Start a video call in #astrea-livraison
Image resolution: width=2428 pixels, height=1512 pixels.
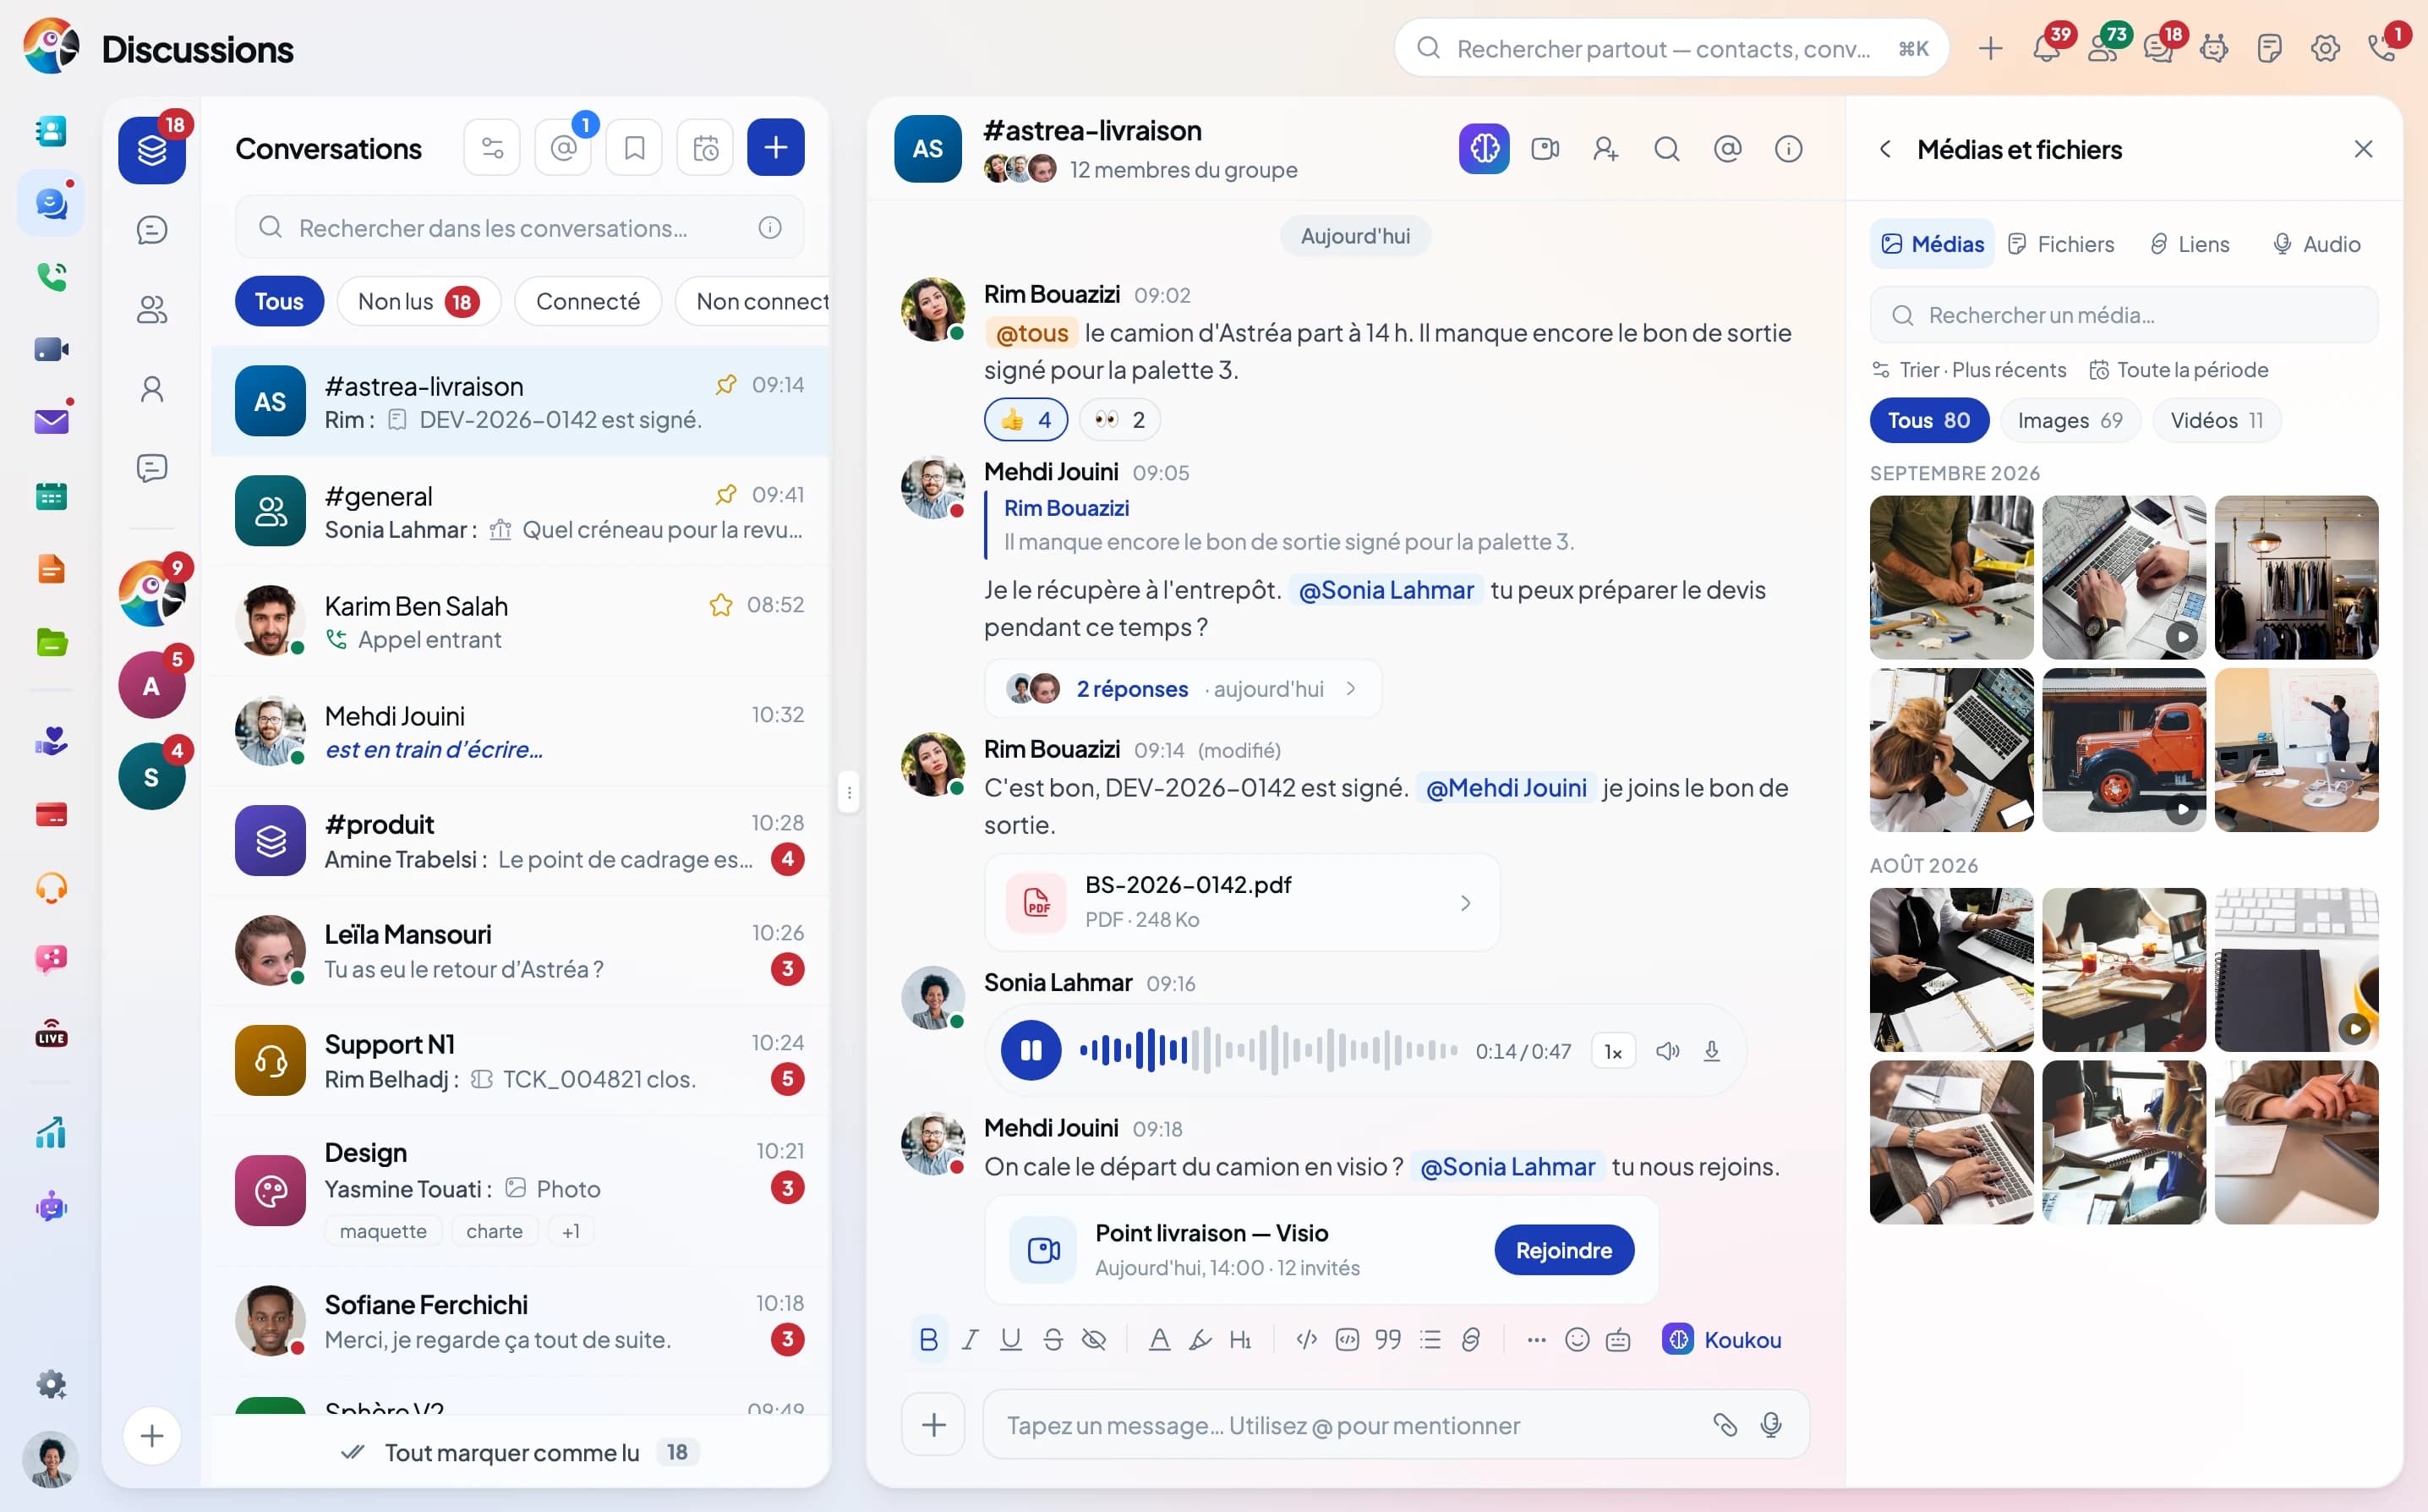click(x=1545, y=149)
